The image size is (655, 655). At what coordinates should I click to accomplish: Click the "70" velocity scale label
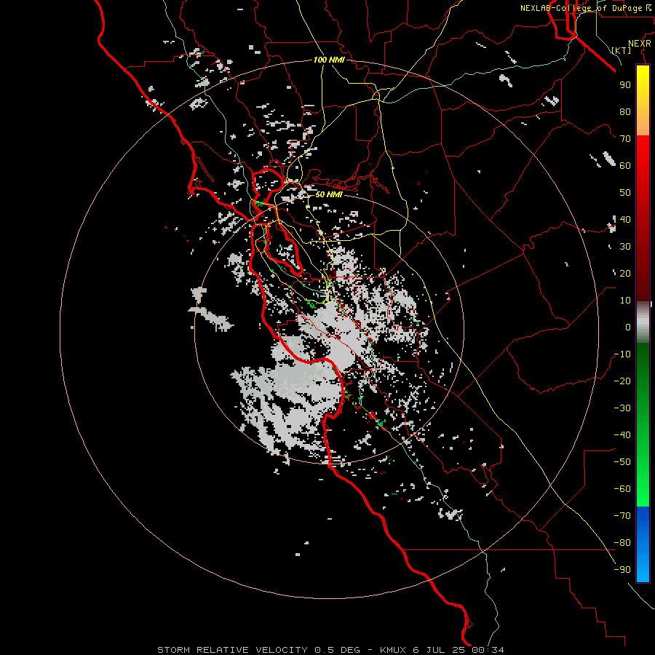pos(625,139)
